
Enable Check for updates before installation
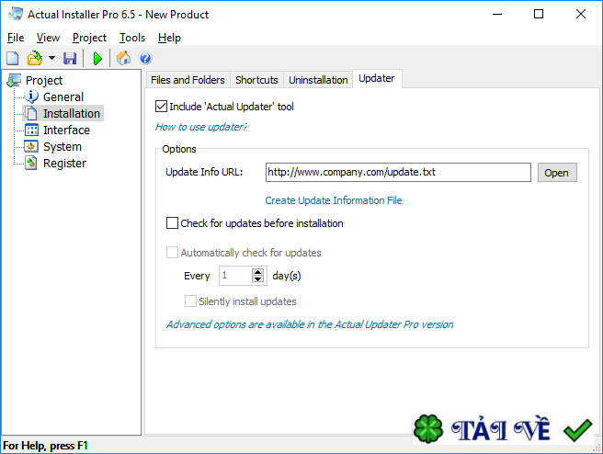pyautogui.click(x=172, y=223)
